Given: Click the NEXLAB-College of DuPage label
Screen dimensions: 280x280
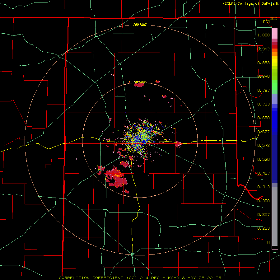Looking at the screenshot, I should (248, 3).
